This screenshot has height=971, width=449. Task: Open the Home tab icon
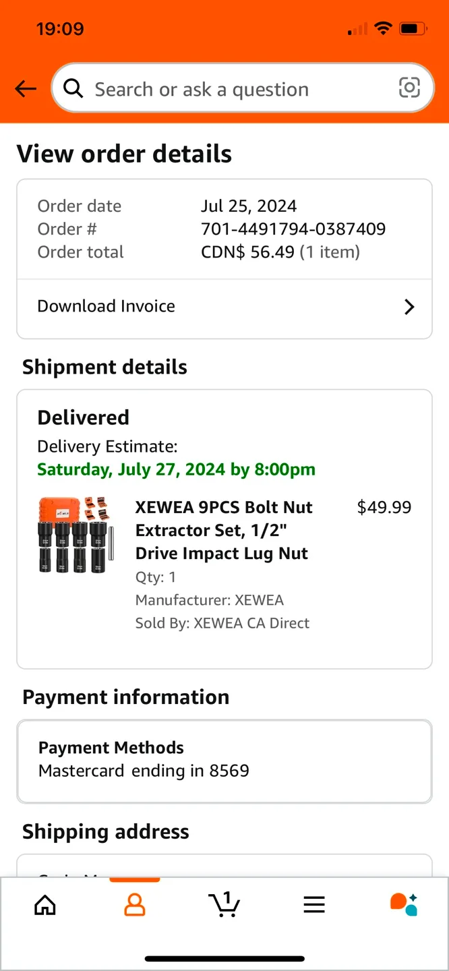44,906
